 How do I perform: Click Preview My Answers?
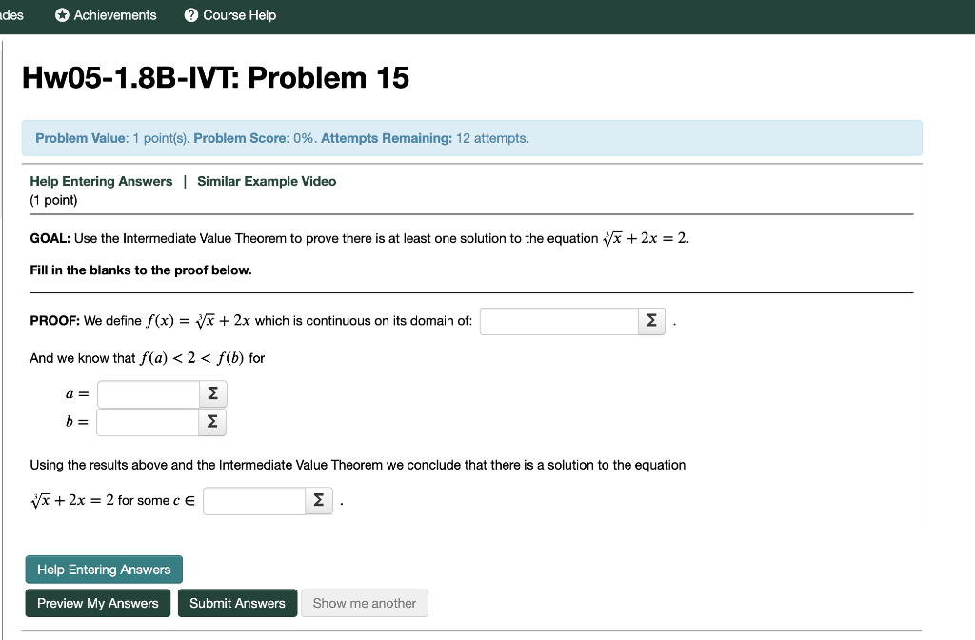[x=97, y=603]
